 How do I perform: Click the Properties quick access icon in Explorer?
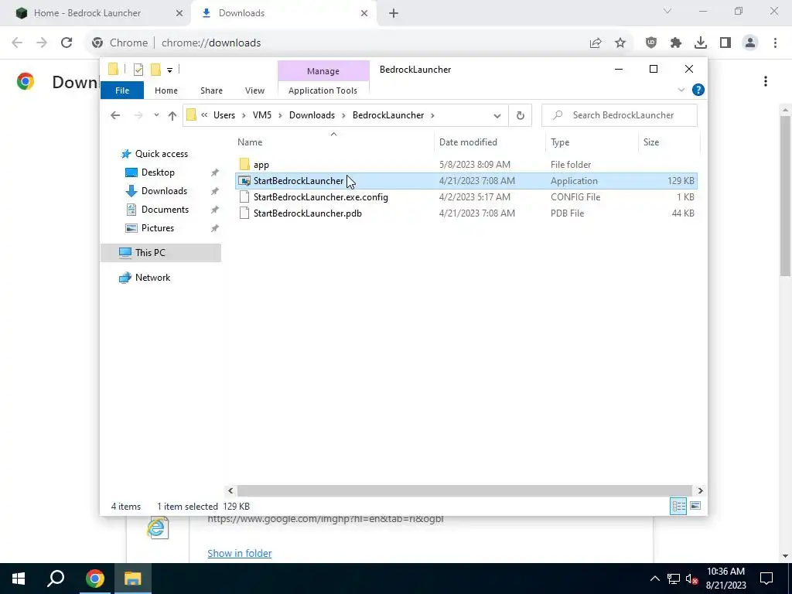[x=138, y=70]
